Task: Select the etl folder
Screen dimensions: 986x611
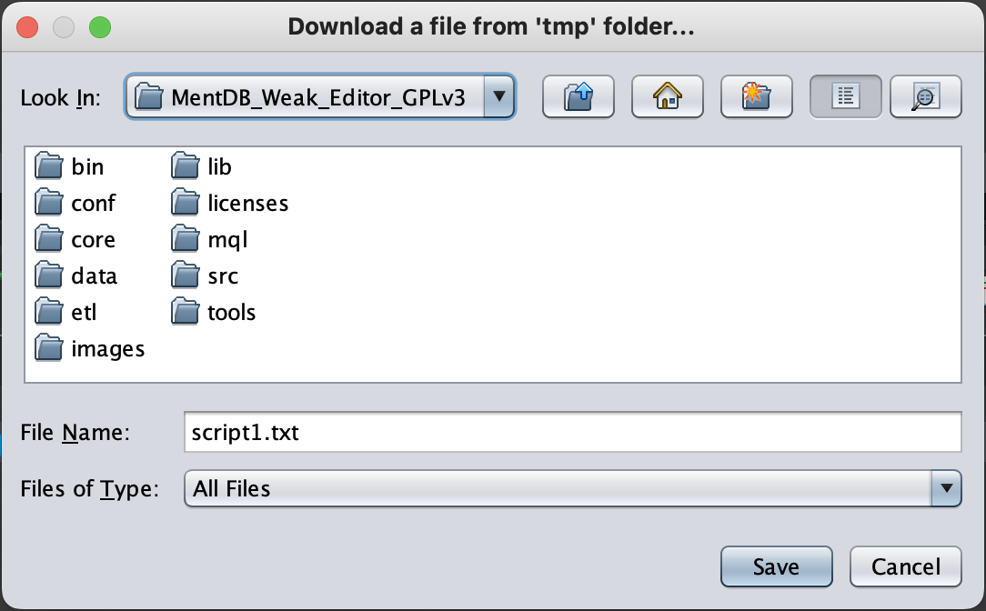Action: 83,313
